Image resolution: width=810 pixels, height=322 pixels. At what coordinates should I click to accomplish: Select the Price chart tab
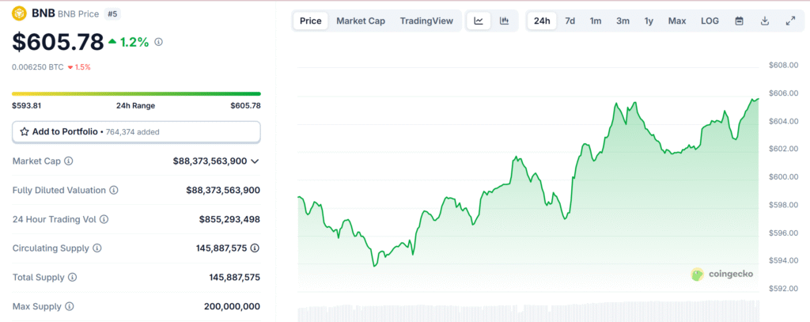tap(310, 21)
